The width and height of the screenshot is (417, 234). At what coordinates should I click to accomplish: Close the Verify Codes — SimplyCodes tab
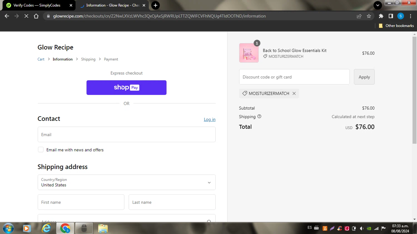[71, 5]
